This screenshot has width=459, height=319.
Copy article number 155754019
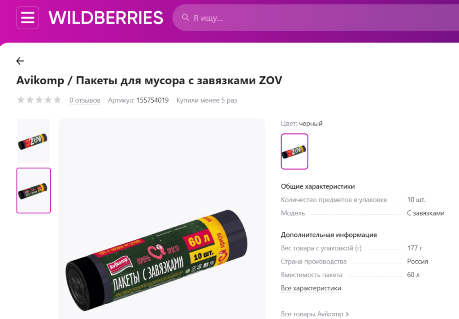[152, 100]
